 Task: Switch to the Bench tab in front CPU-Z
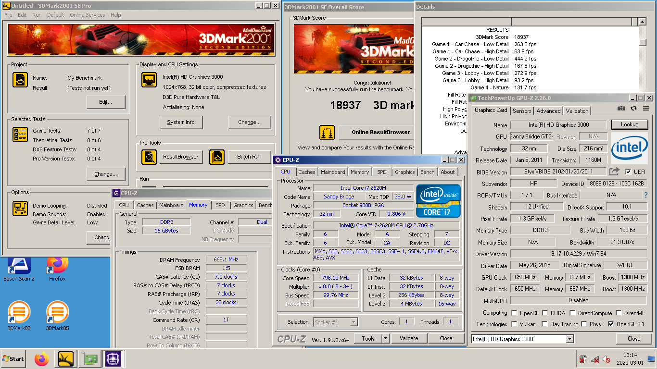coord(427,172)
